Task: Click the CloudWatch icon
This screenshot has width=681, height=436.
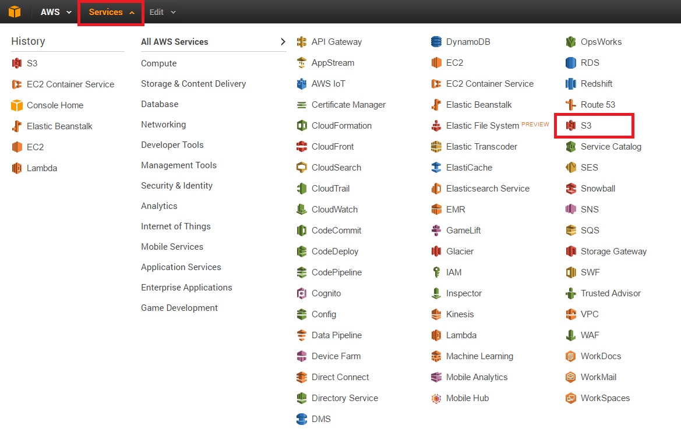Action: point(301,210)
